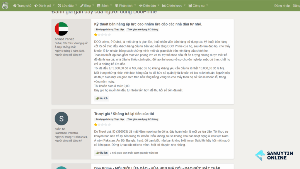Click the S avatar of user buồn bã
Viewport: 300px width, 169px height.
coord(61,119)
